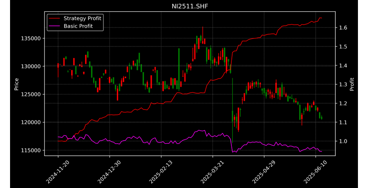Viewport: 368px width, 188px height.
Task: Click the 1.0 profit tick label
Action: pos(343,141)
